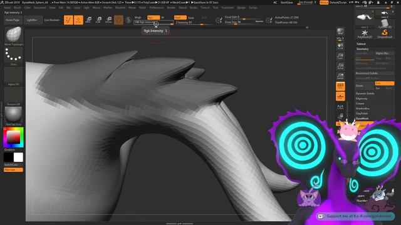The width and height of the screenshot is (401, 225).
Task: Expand the ShadowBox section
Action: click(x=362, y=108)
